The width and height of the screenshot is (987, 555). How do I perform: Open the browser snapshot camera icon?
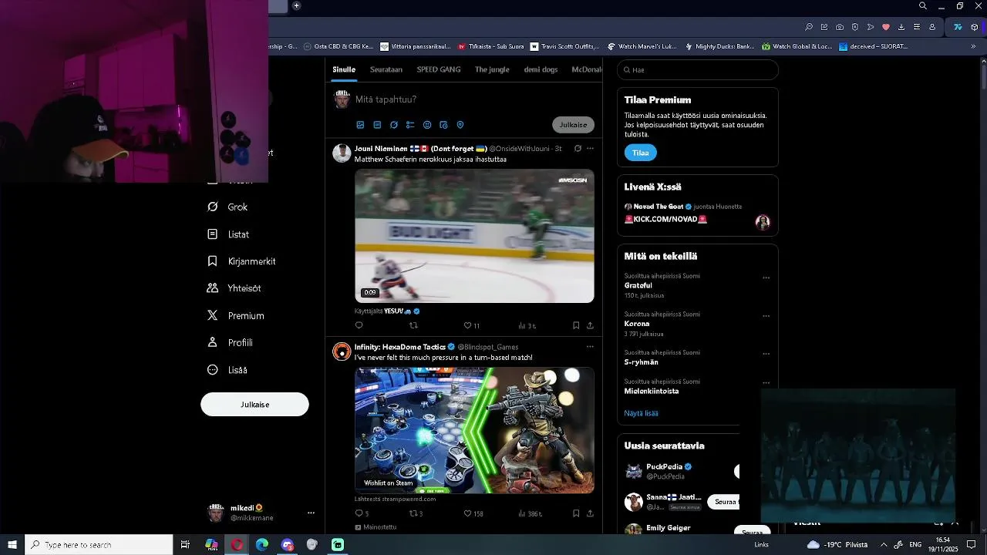[840, 27]
